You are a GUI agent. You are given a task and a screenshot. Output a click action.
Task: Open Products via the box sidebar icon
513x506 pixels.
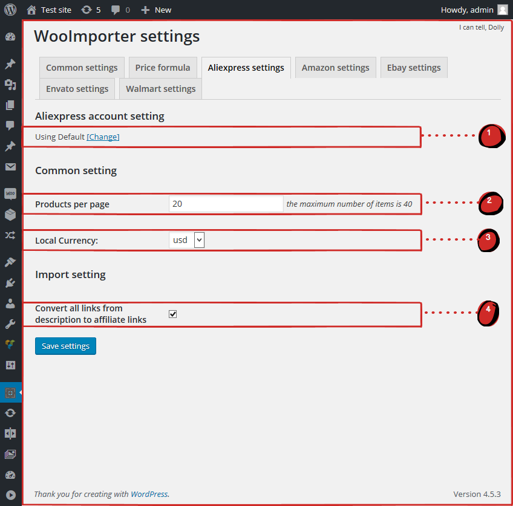10,215
